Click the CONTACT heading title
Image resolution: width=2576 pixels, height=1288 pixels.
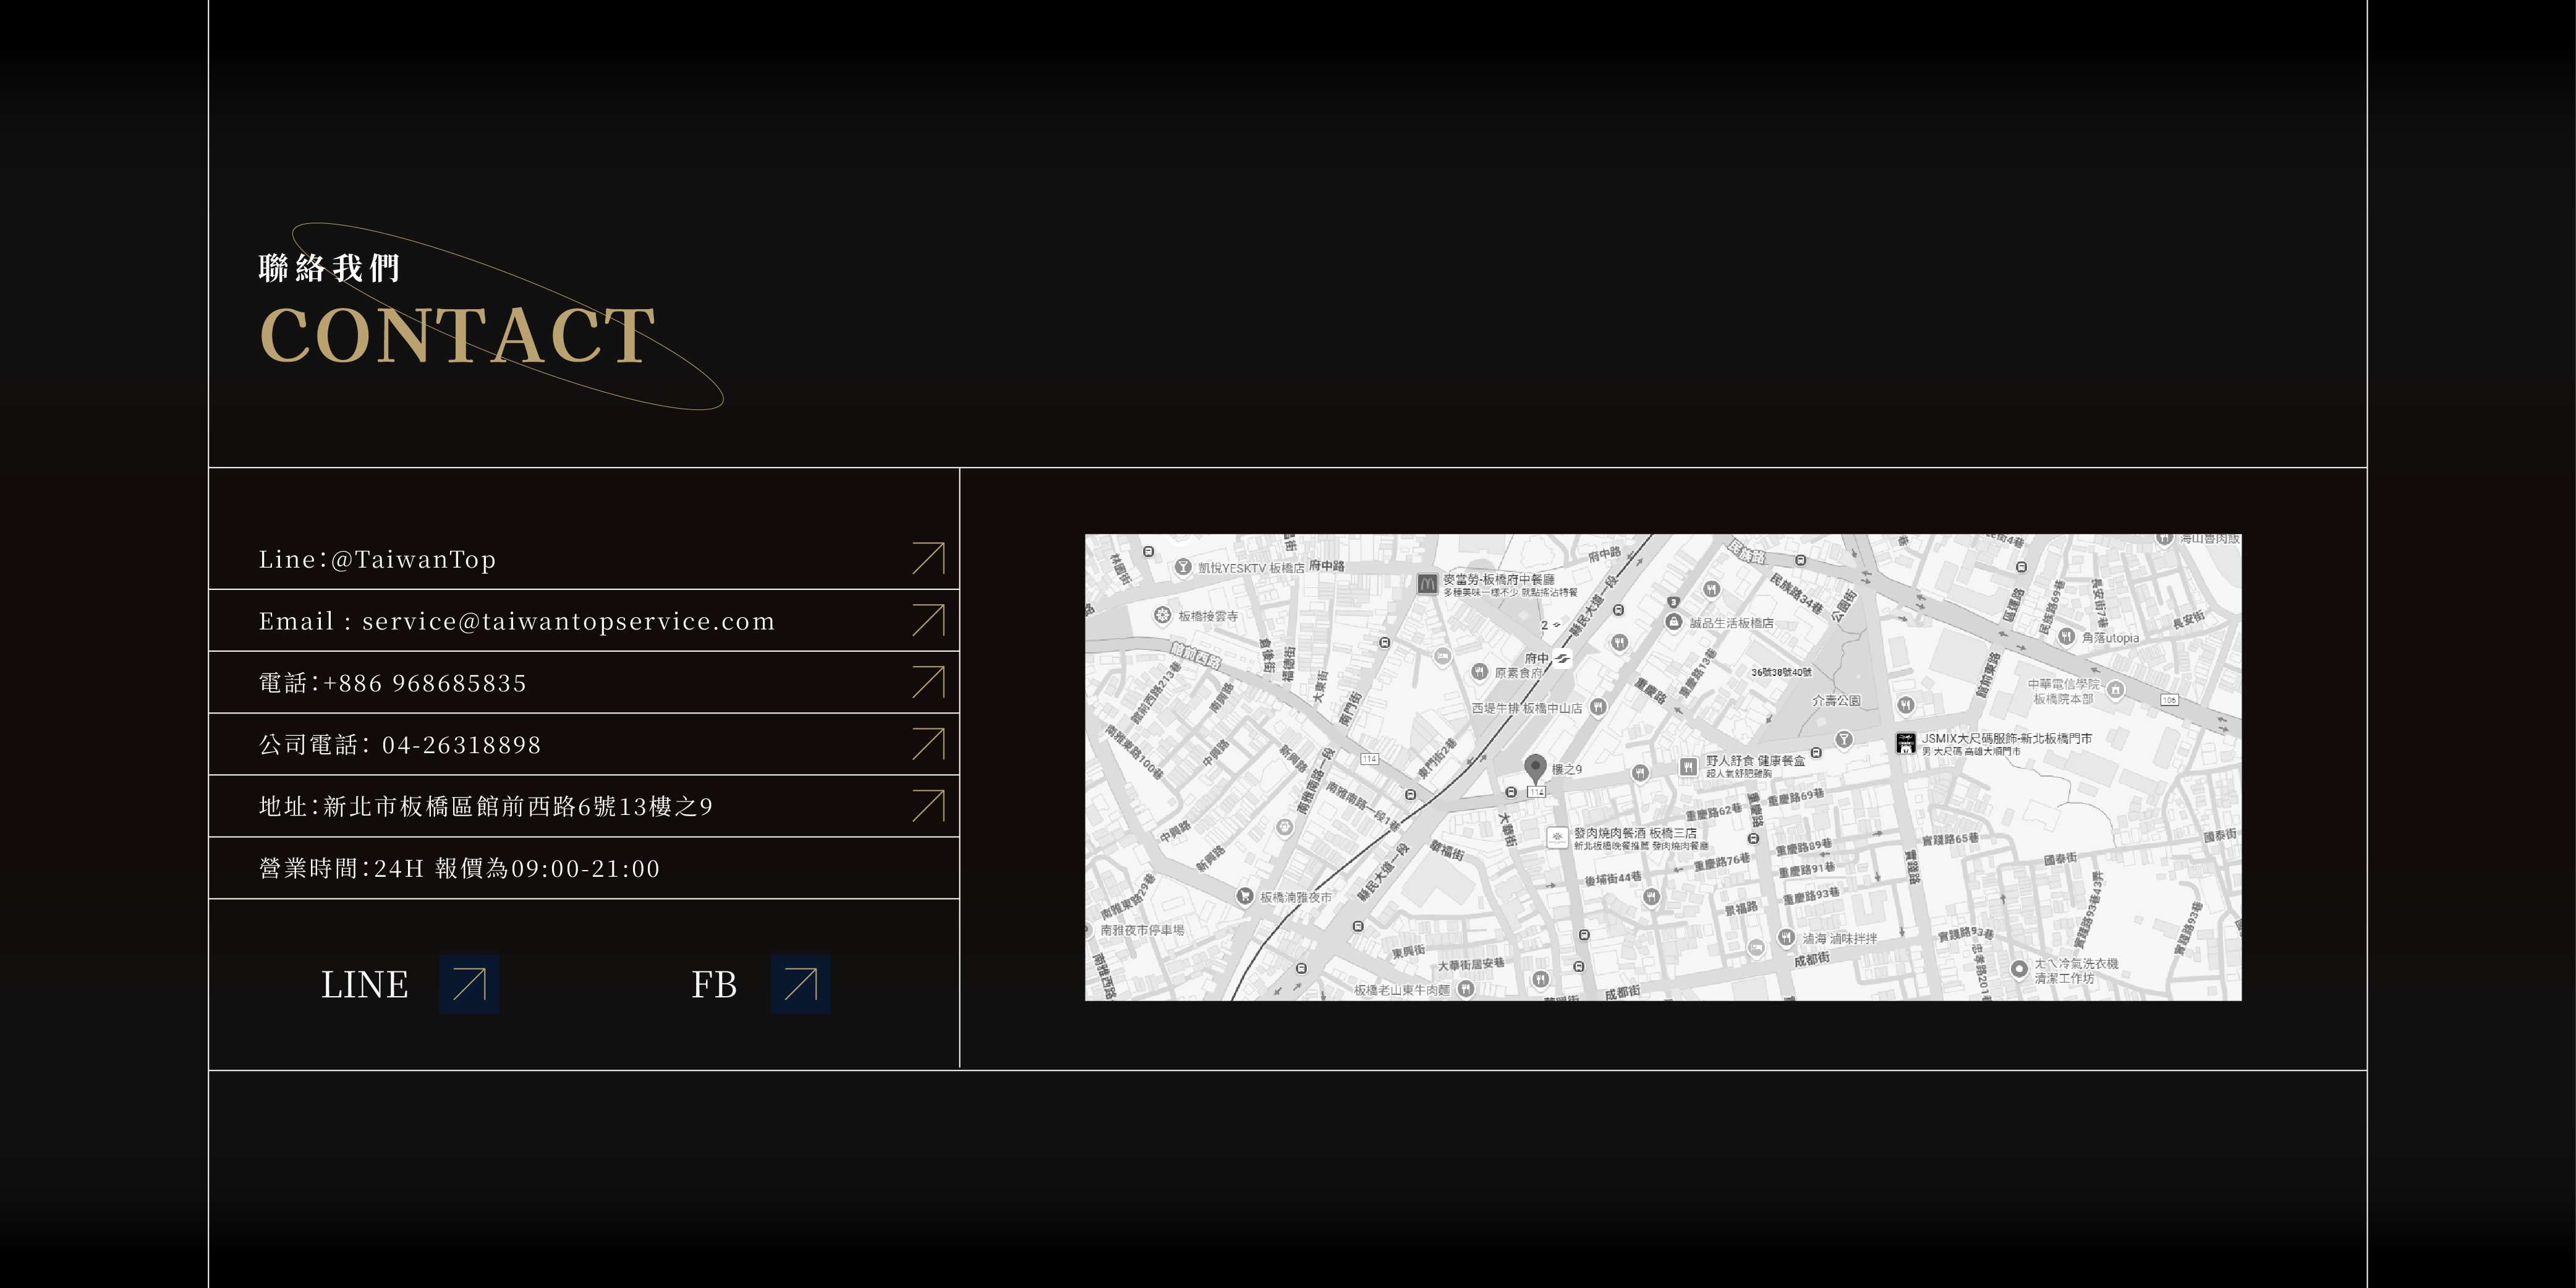point(457,335)
